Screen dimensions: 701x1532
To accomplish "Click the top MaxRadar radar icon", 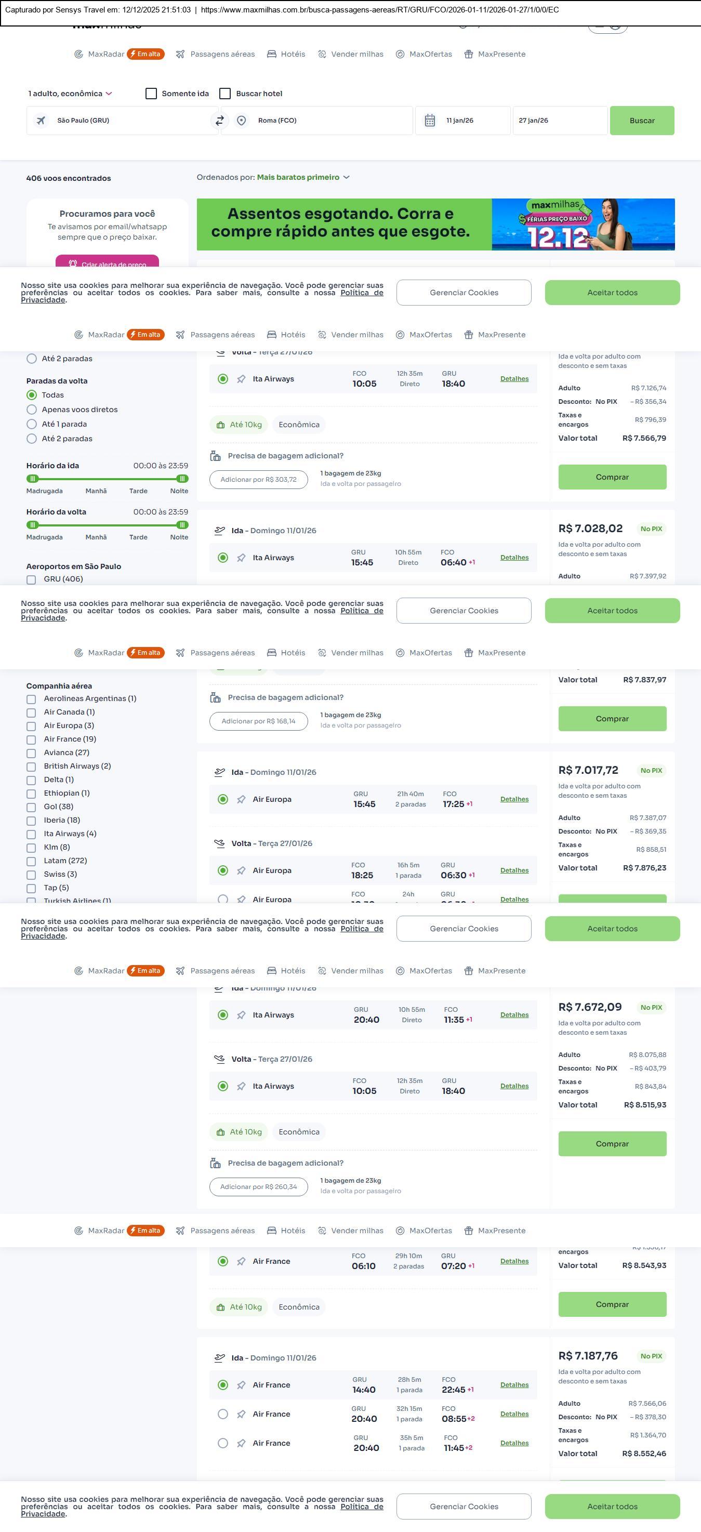I will (x=78, y=54).
